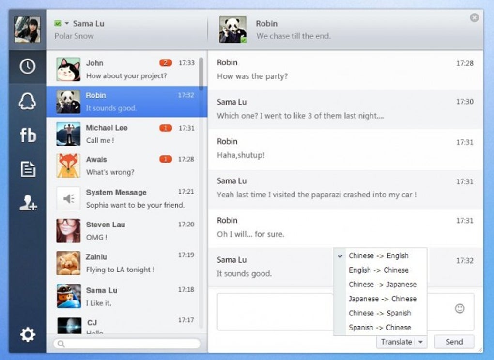Click the unread badge on Awais

(166, 159)
